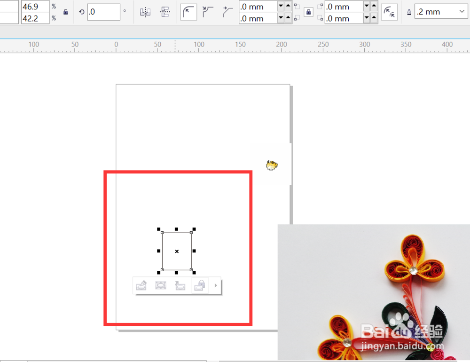Decrease the bottom-right corner radius

[367, 18]
